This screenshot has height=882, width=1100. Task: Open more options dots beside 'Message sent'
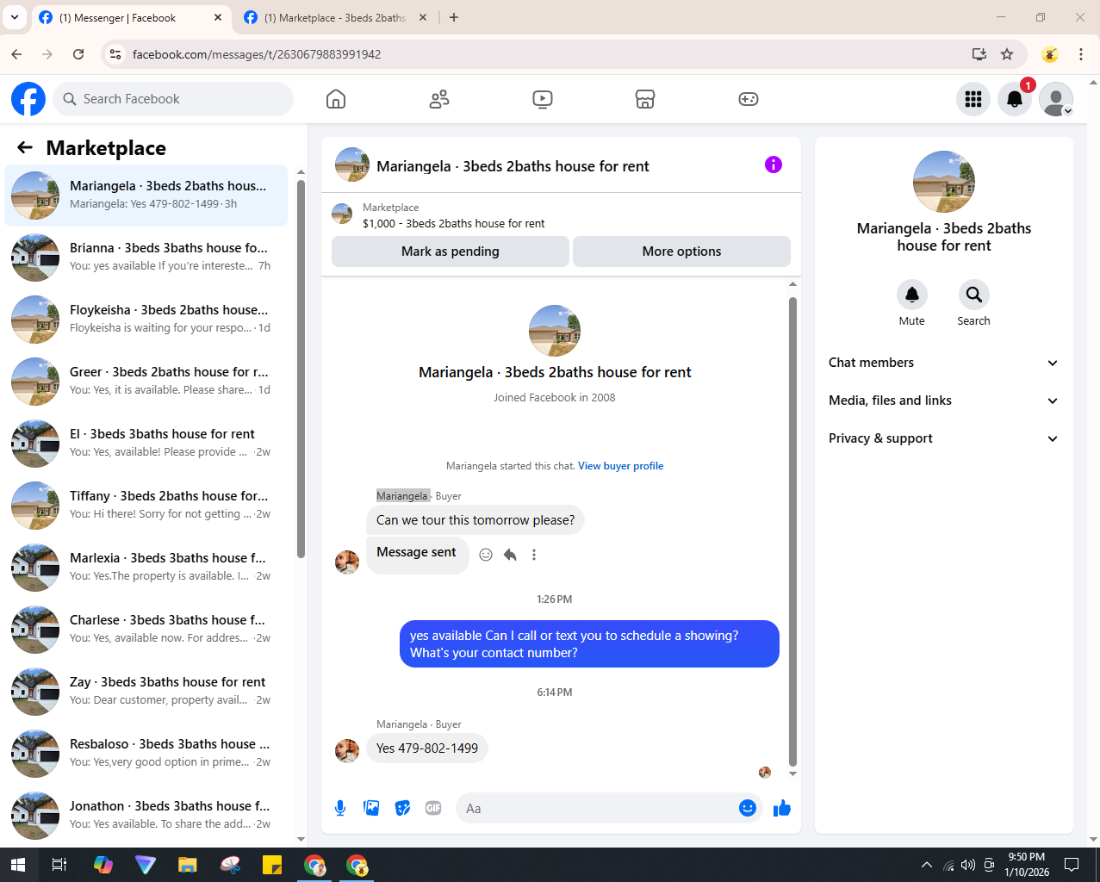[x=534, y=555]
